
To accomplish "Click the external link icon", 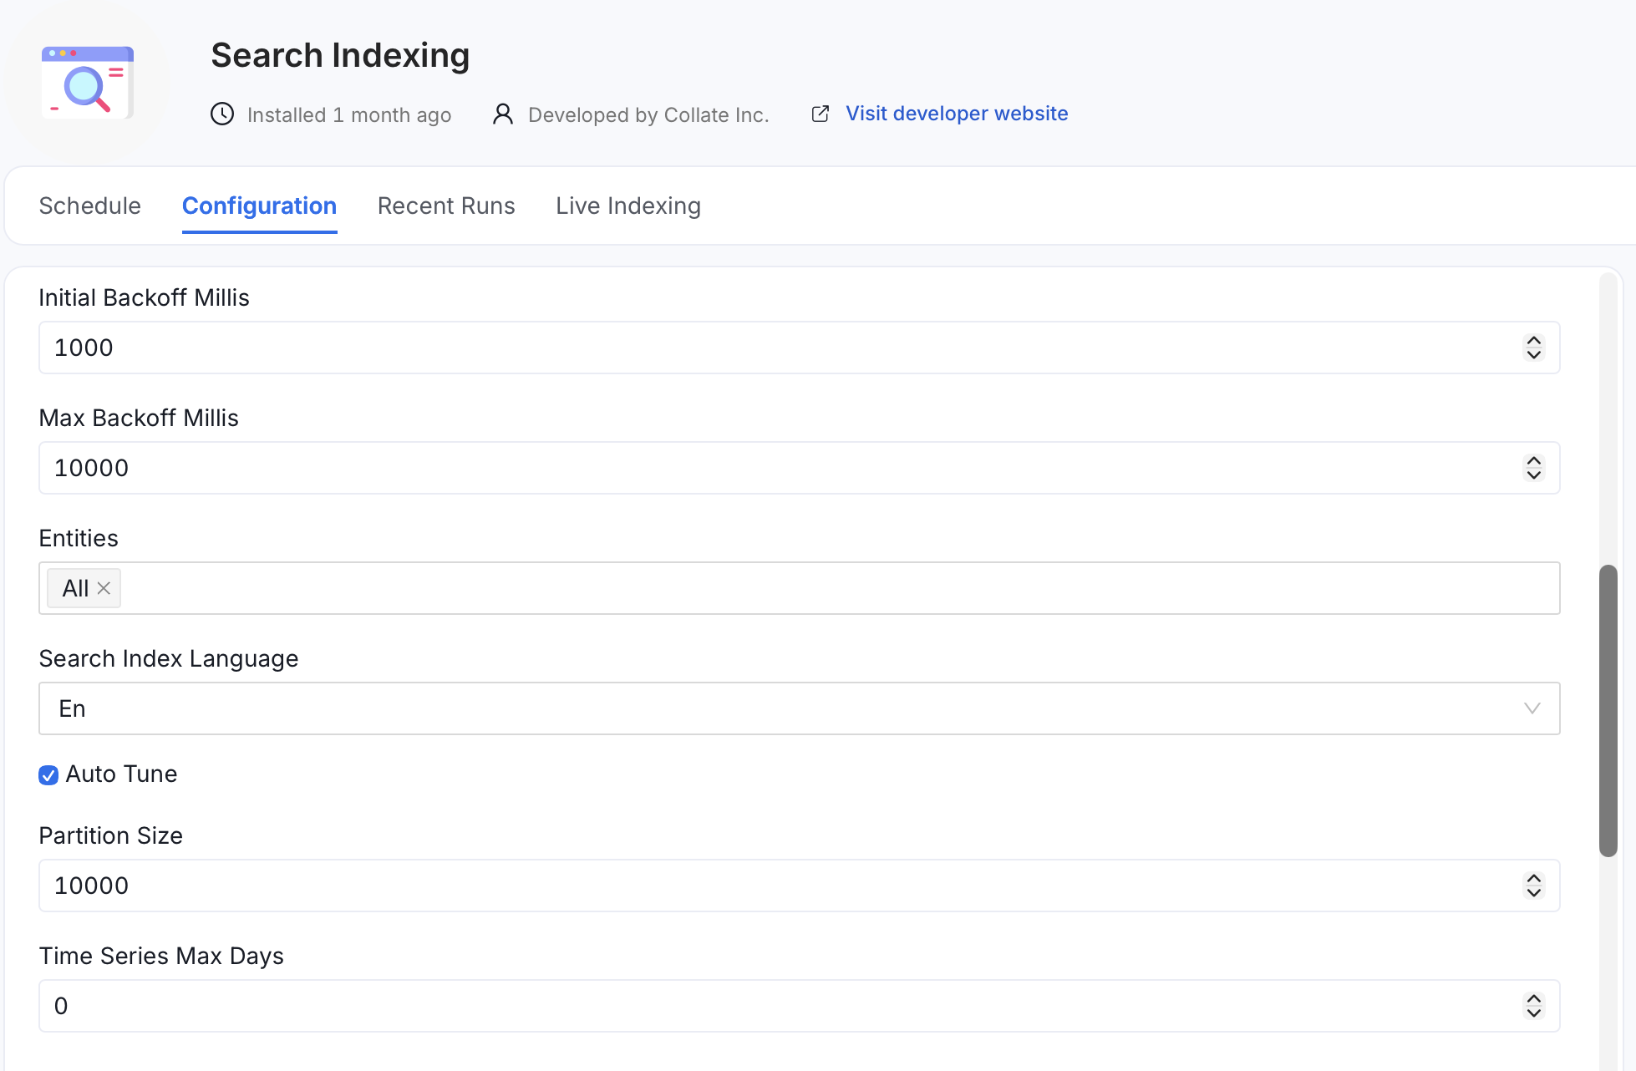I will (x=821, y=114).
